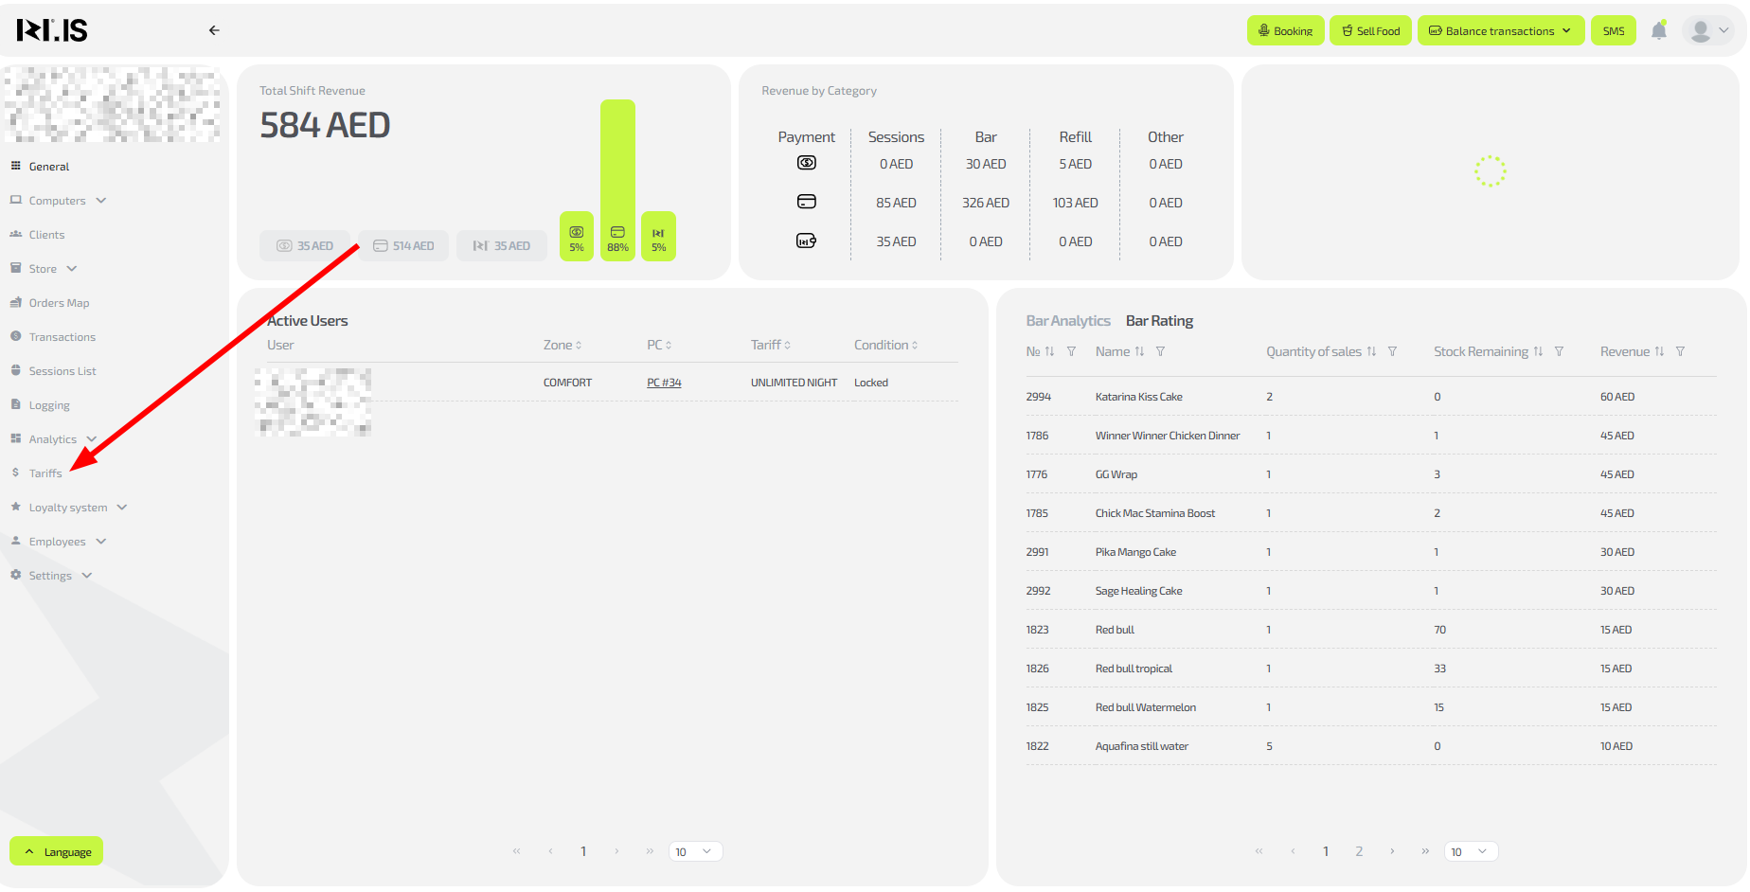Viewport: 1750px width, 892px height.
Task: Open user profile avatar menu
Action: click(1709, 30)
